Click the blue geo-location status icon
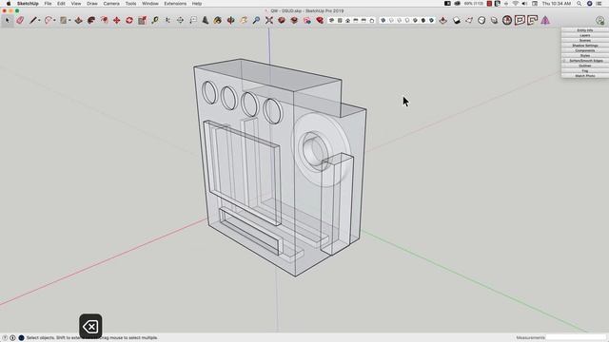This screenshot has width=609, height=342. 21,338
